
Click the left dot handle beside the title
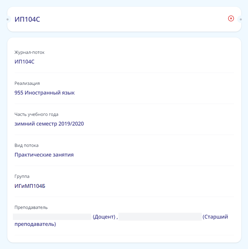(8, 20)
